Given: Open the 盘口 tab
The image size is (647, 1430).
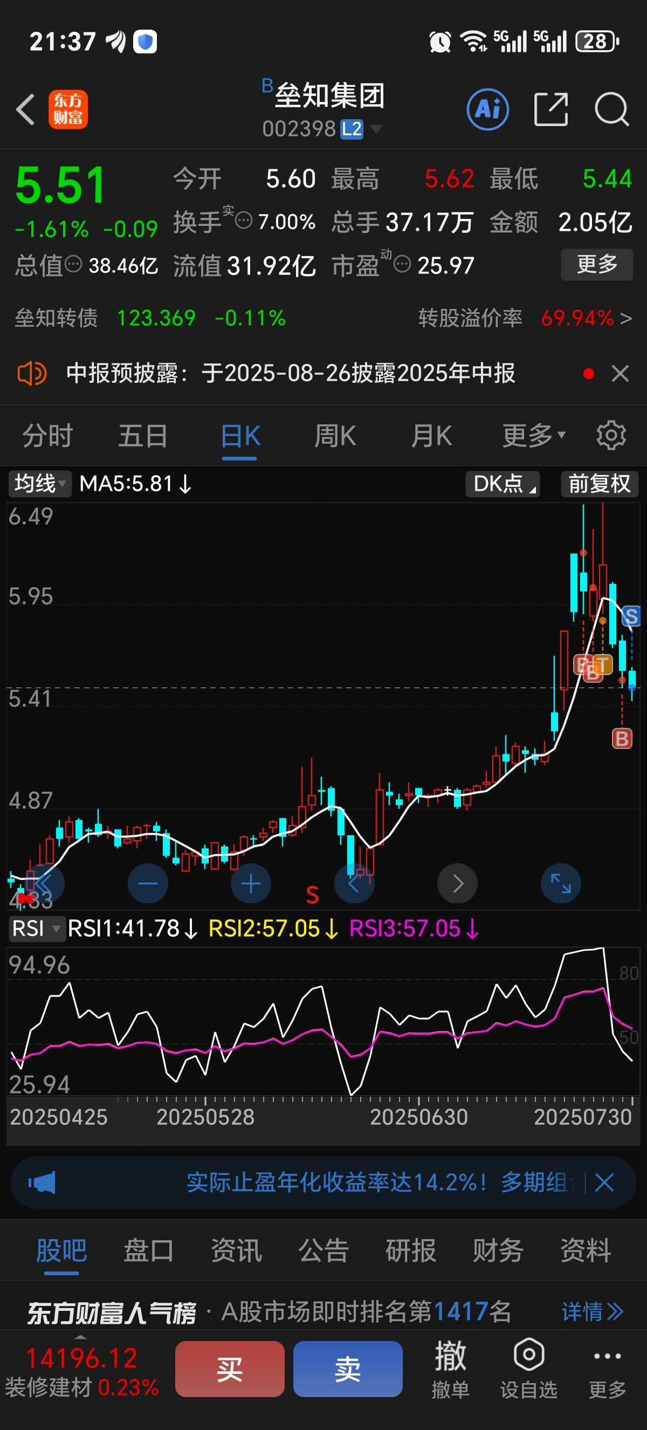Looking at the screenshot, I should (x=149, y=1250).
